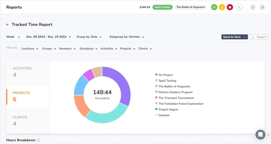Click The Battle of Hogwarts project tag
This screenshot has width=271, height=144.
click(x=191, y=7)
